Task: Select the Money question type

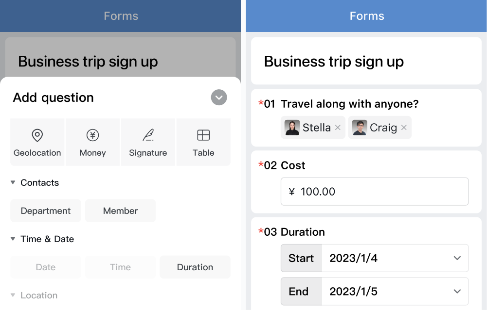Action: 92,142
